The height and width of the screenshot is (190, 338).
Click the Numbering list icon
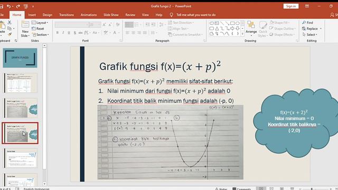click(x=137, y=25)
